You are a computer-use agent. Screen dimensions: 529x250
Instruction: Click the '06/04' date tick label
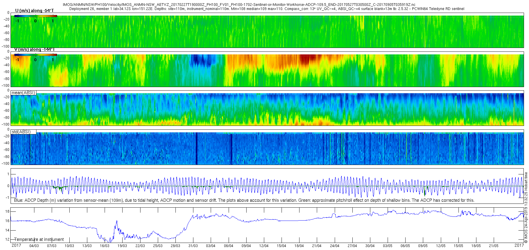(x=229, y=246)
